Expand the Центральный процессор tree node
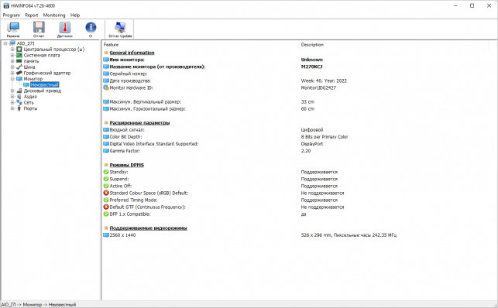 click(12, 50)
